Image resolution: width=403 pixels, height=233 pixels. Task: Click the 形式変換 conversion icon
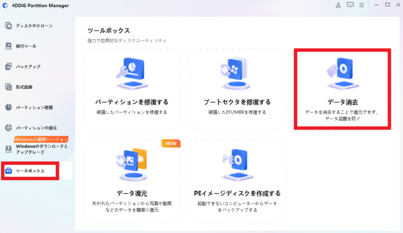(9, 87)
